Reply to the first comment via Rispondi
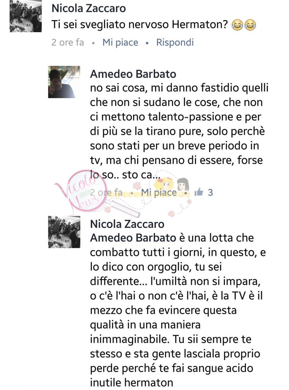 pyautogui.click(x=175, y=42)
